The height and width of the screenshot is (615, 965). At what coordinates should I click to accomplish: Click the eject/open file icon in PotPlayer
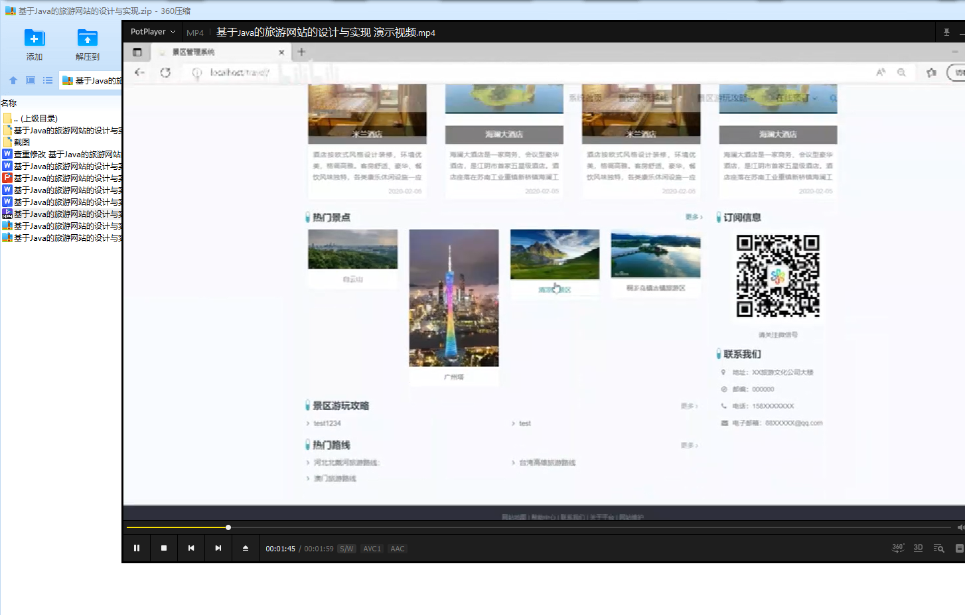click(x=246, y=548)
